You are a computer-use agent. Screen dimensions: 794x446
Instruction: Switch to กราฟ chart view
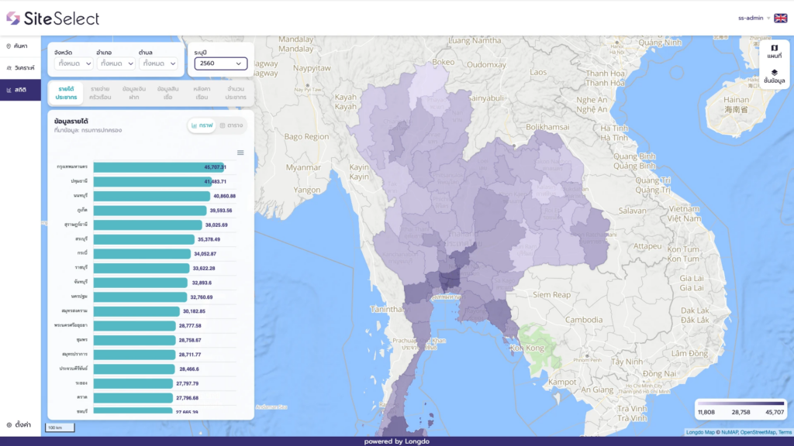(x=202, y=125)
